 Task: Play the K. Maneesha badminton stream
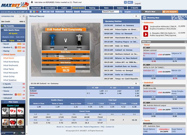pos(146,34)
